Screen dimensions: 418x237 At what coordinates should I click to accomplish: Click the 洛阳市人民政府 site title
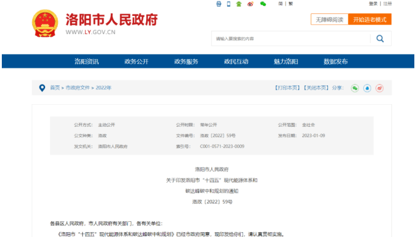tap(112, 19)
